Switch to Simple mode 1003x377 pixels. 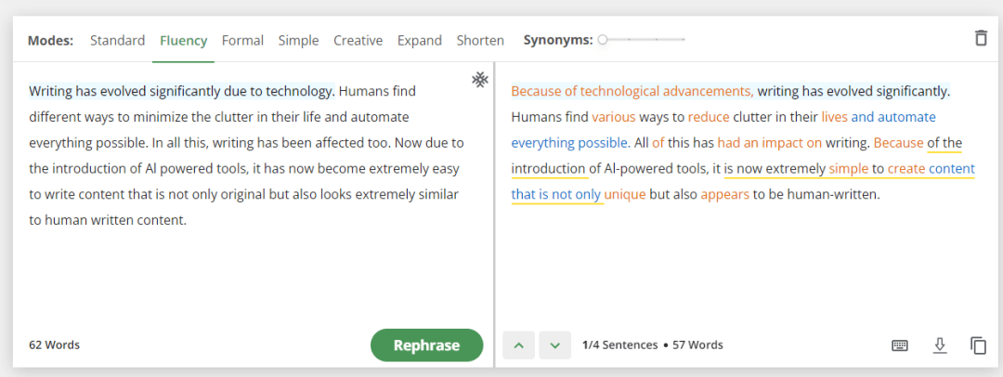point(299,41)
